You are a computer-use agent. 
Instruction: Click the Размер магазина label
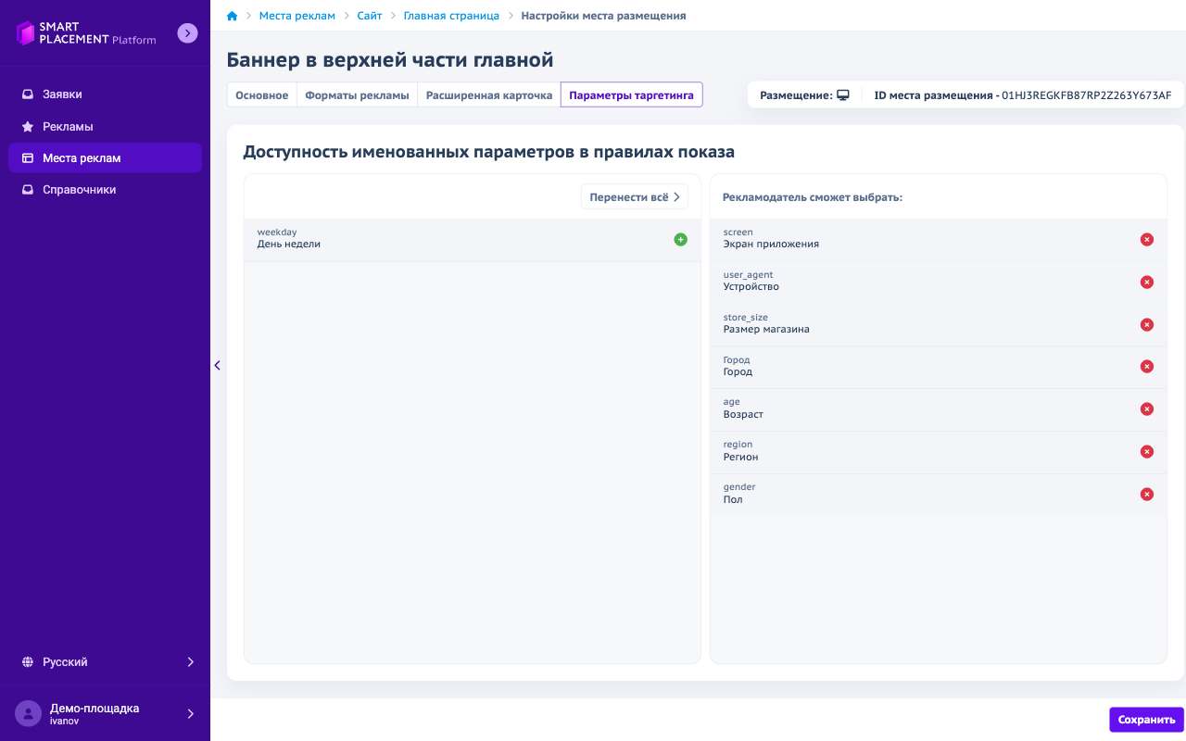(x=766, y=330)
